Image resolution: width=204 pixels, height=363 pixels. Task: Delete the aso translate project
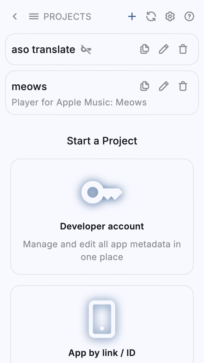[183, 49]
